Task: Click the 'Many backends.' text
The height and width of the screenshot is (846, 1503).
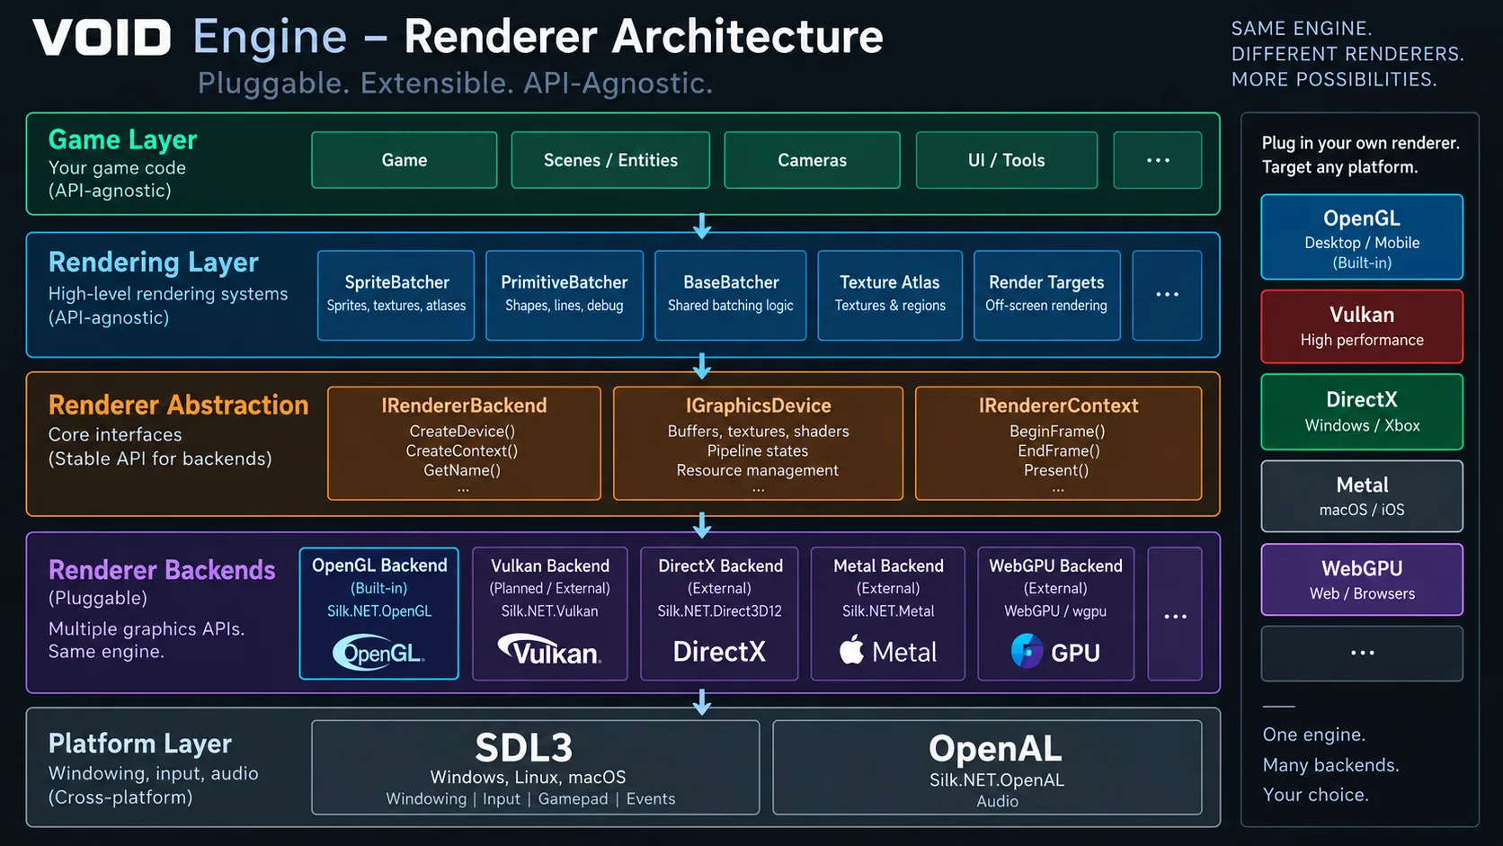Action: (1331, 765)
